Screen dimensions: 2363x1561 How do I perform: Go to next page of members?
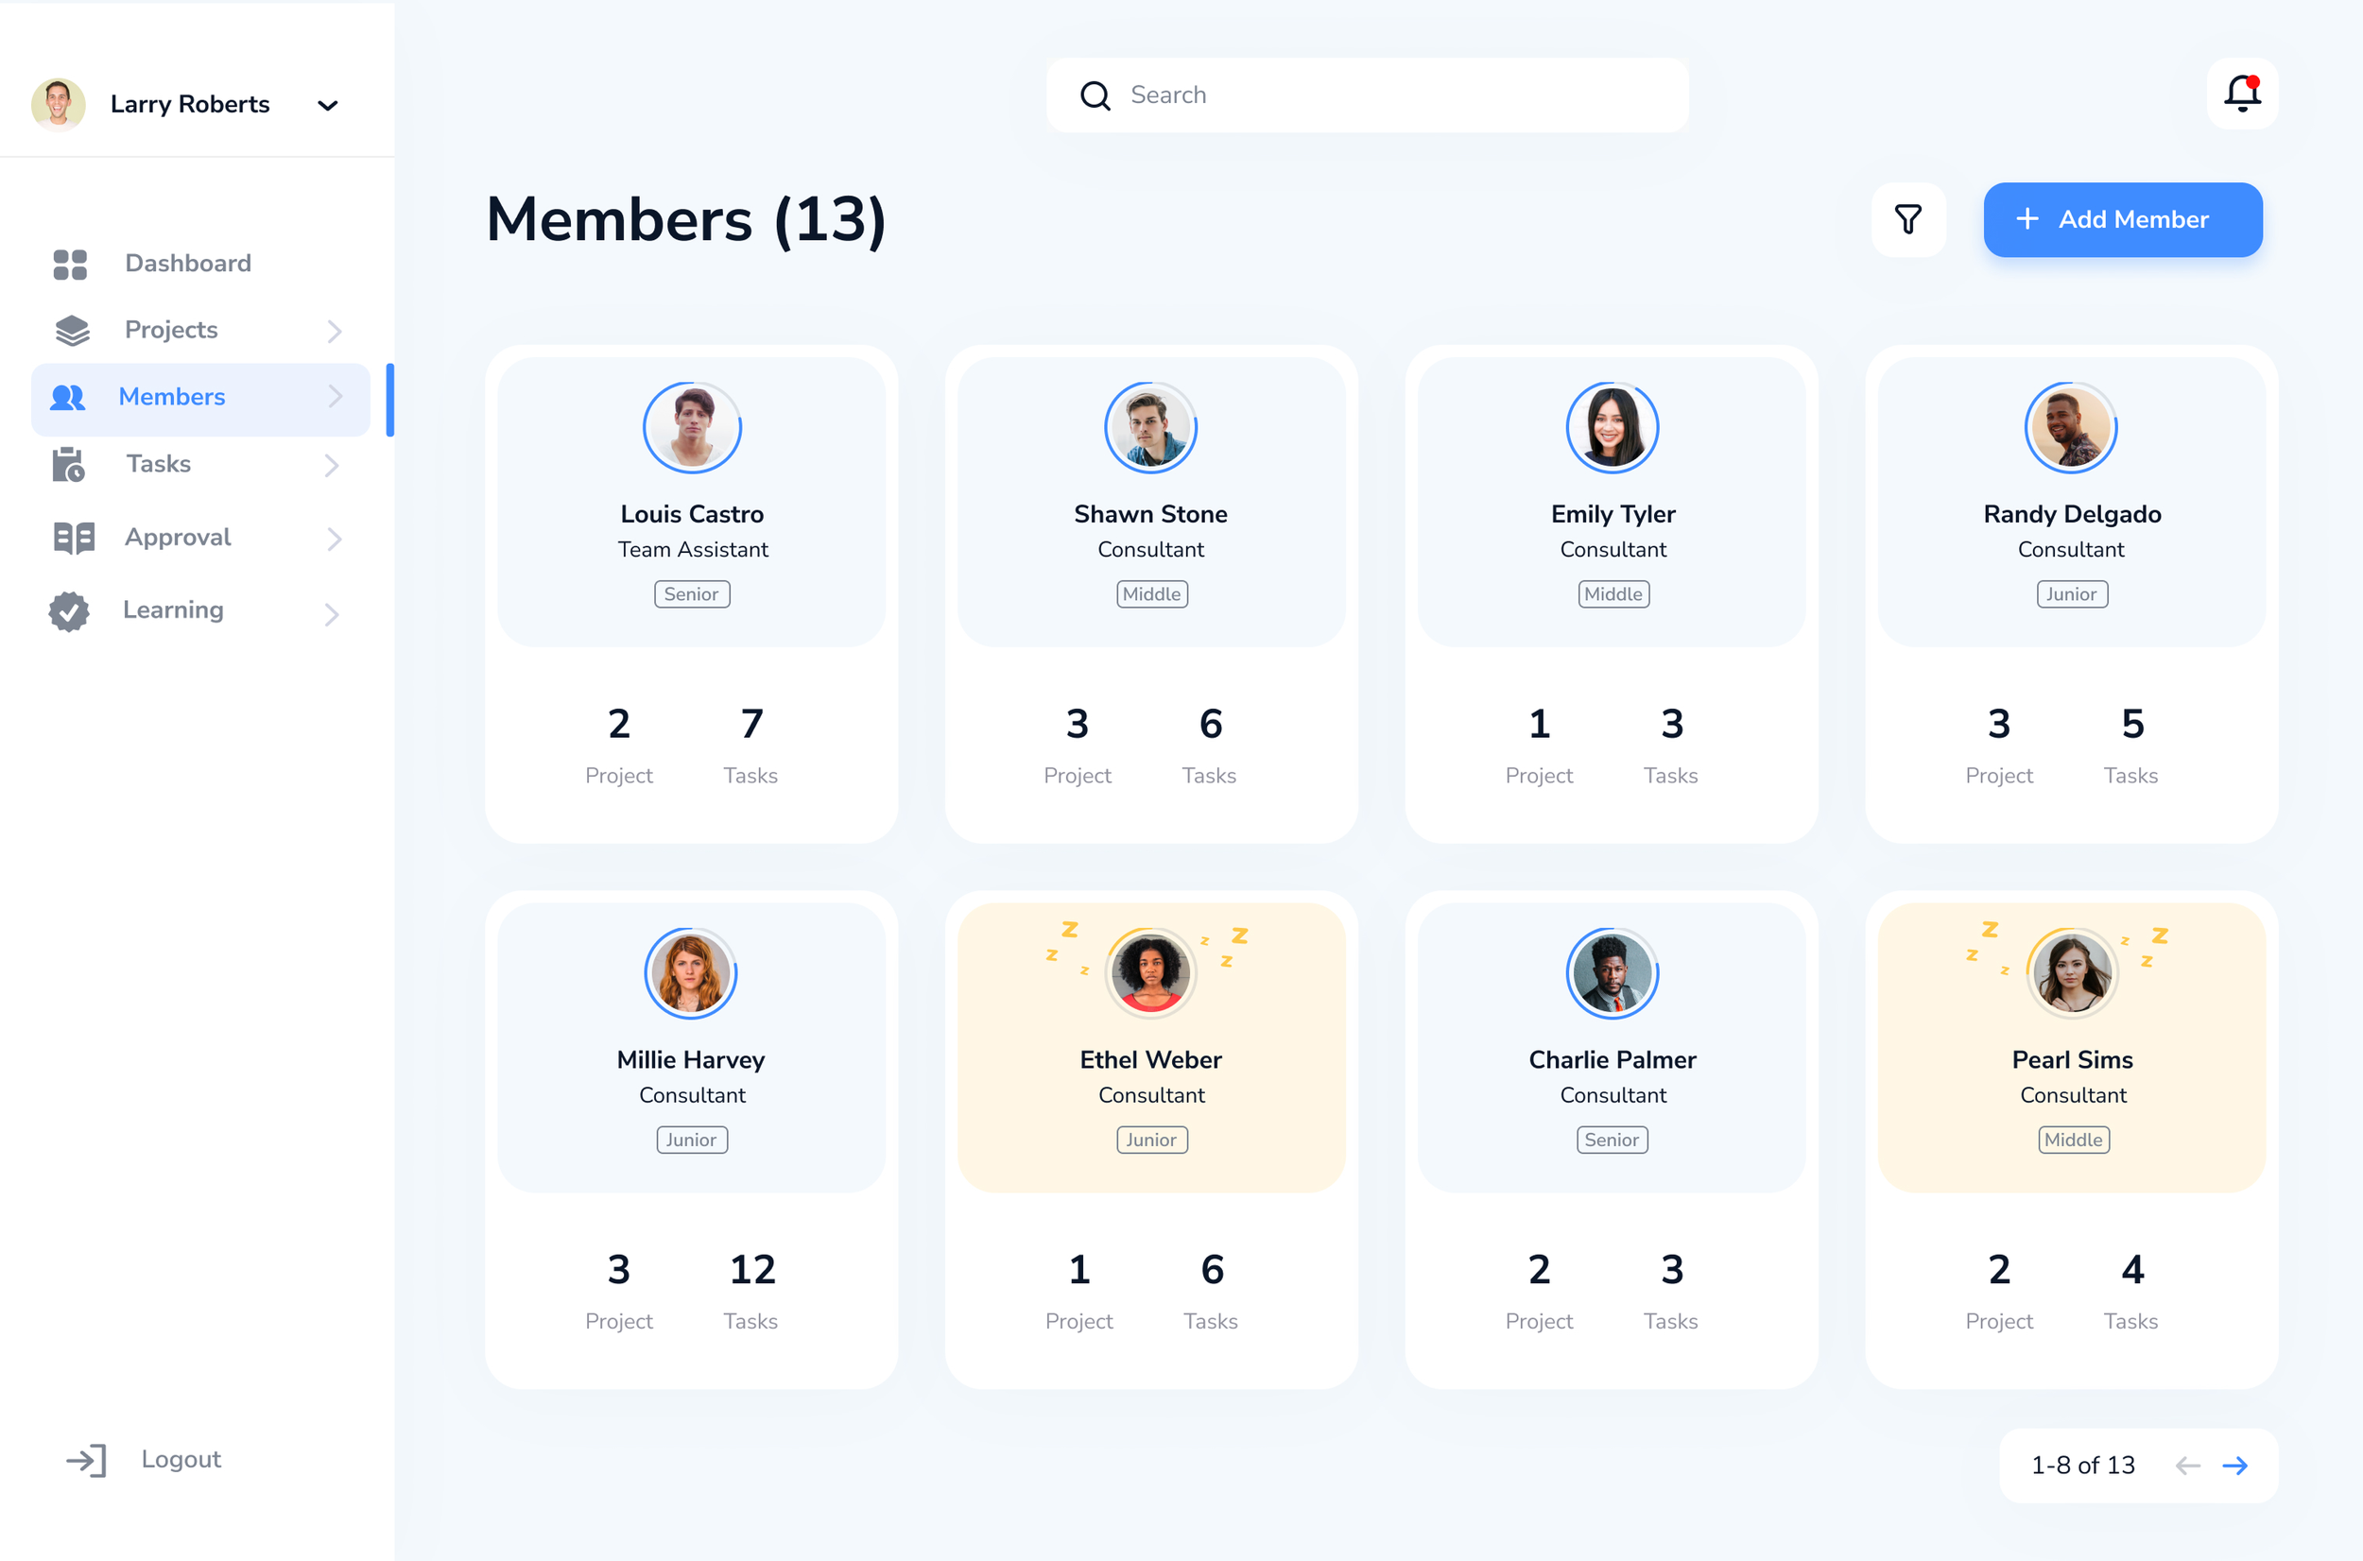[x=2234, y=1466]
